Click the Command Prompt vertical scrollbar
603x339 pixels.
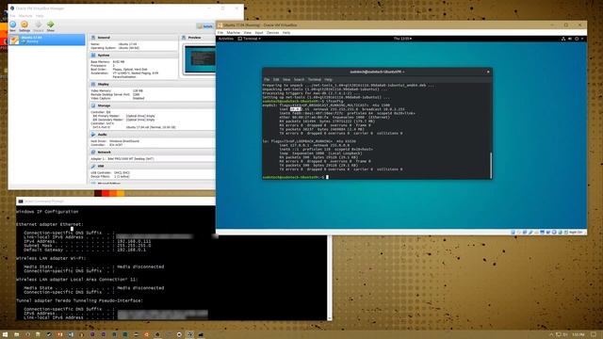(x=330, y=278)
